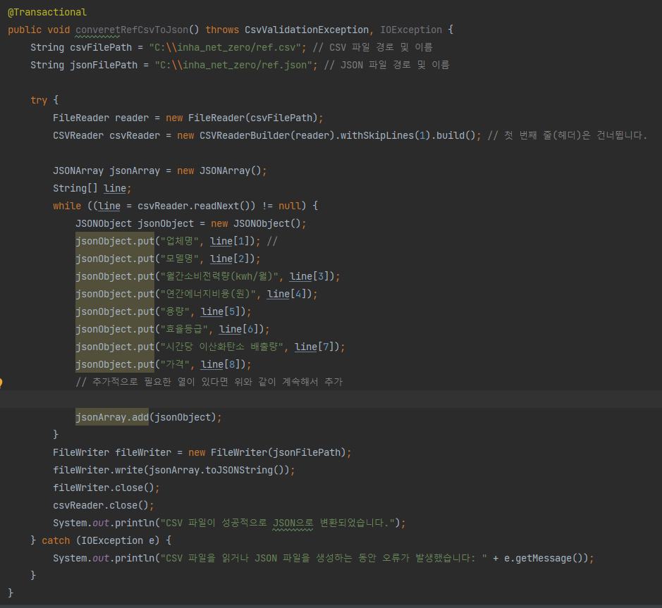The image size is (662, 608).
Task: Click FileReader(csvFilePath) constructor call
Action: tap(253, 118)
